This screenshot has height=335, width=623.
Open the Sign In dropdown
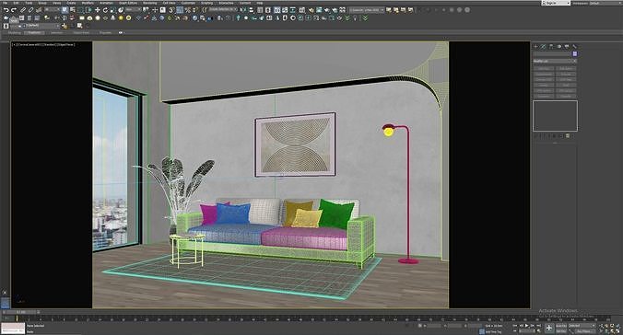556,3
